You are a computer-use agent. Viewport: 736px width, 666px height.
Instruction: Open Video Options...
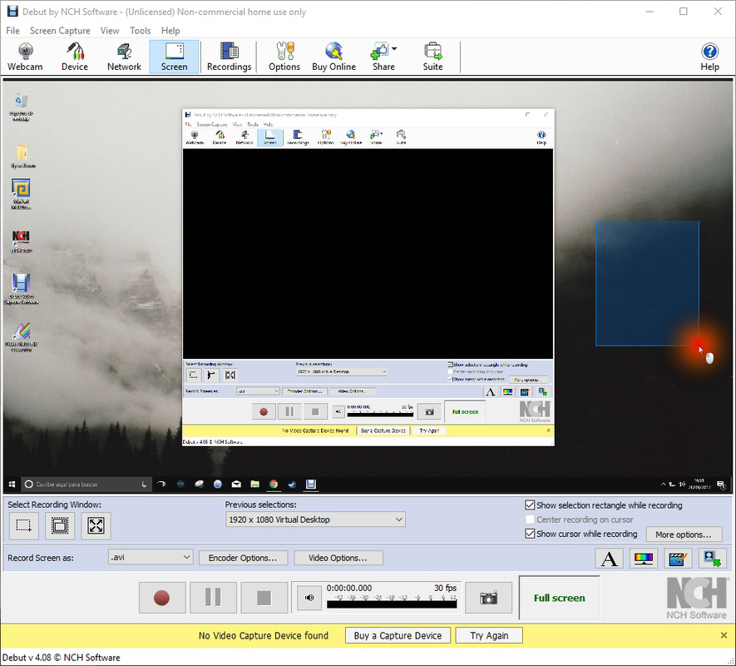(338, 558)
